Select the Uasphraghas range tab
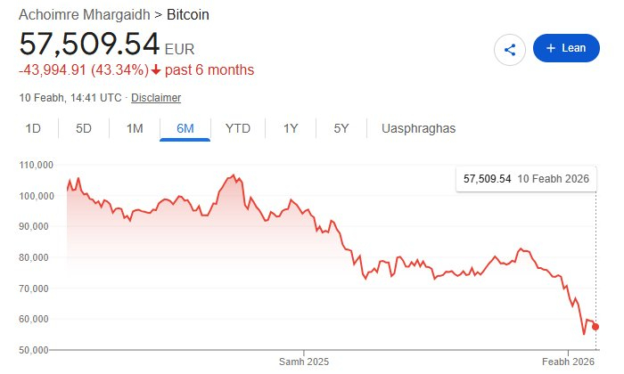 coord(418,128)
